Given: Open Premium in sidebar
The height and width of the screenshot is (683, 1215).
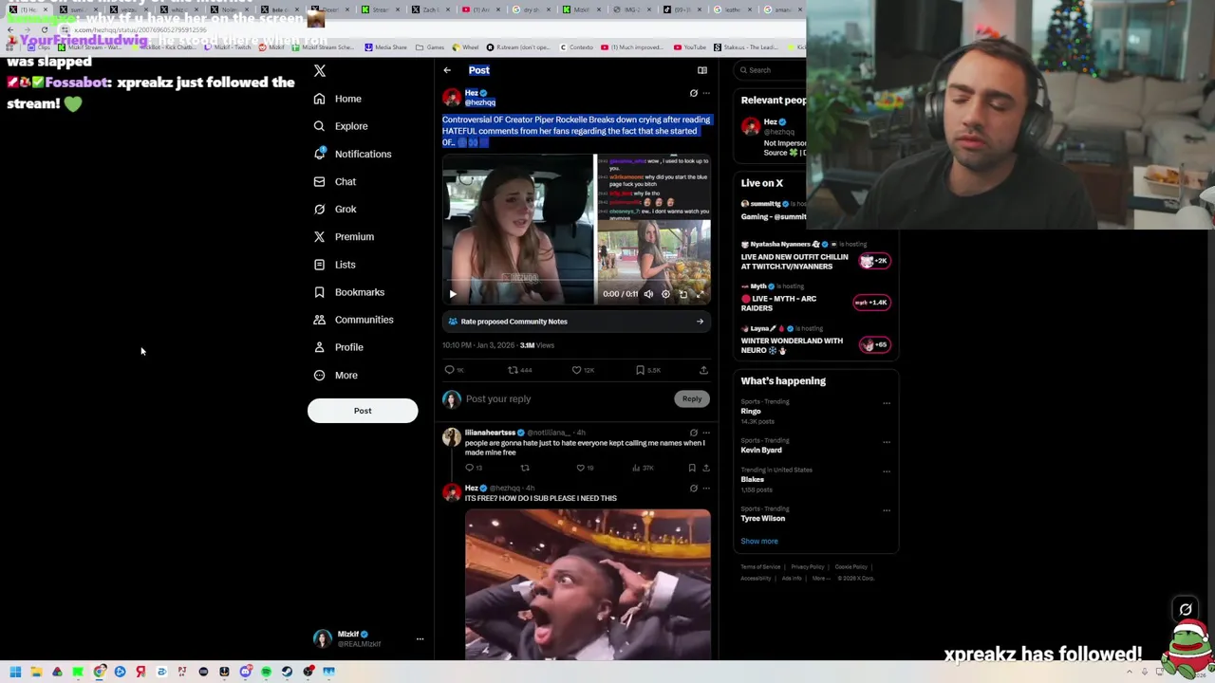Looking at the screenshot, I should [x=344, y=236].
